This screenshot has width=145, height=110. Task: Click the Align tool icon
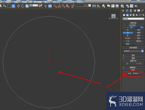(98, 6)
